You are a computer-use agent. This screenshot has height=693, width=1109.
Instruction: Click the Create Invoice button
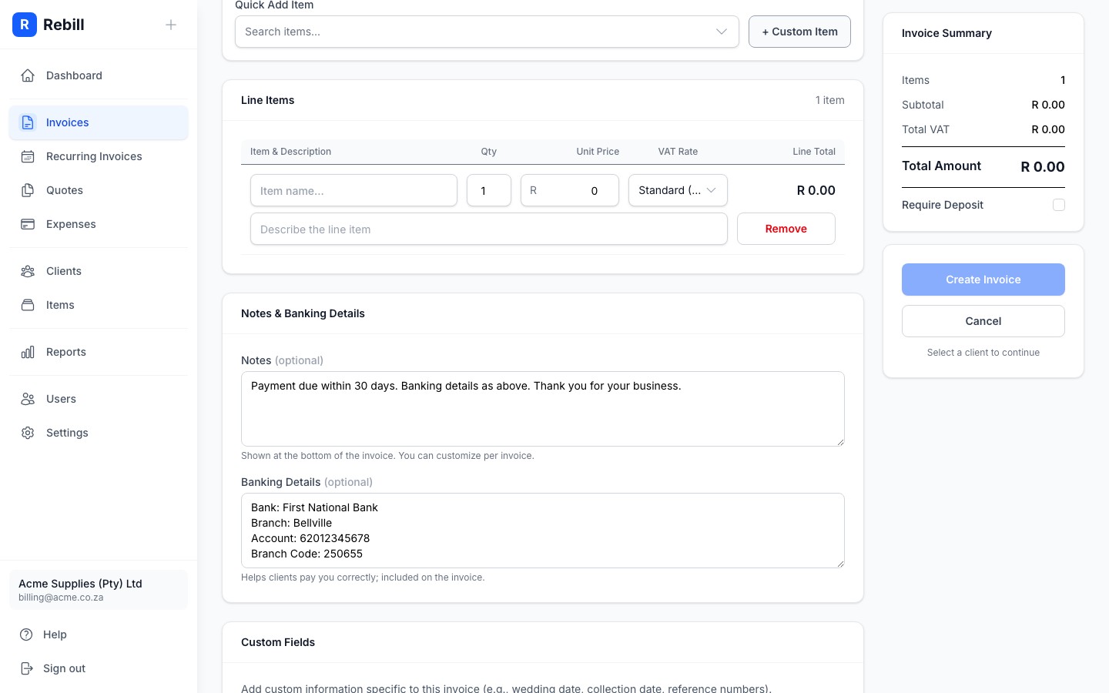[983, 280]
